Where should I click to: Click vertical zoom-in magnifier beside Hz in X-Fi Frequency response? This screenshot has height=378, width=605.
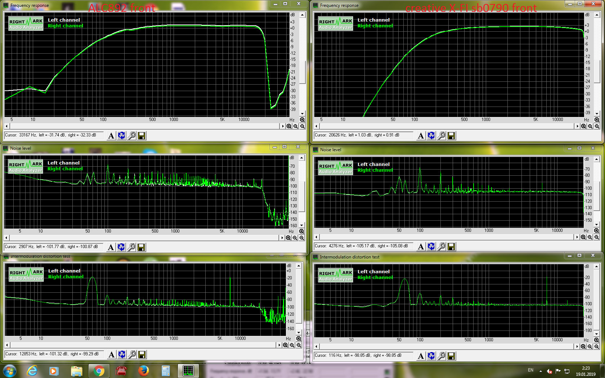point(597,120)
